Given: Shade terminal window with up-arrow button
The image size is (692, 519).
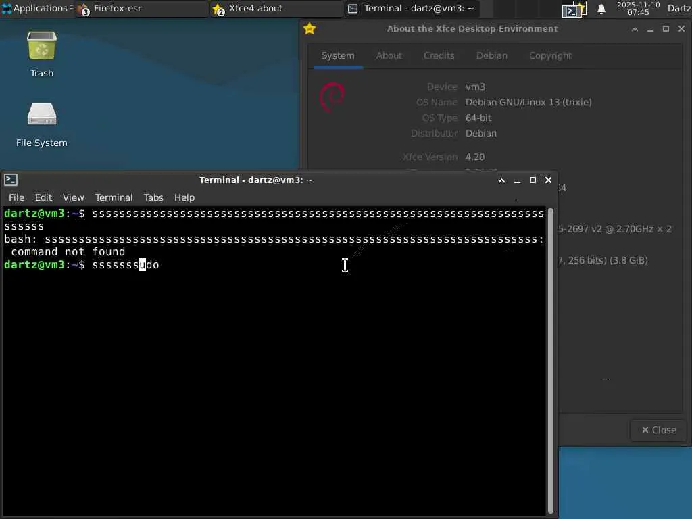Looking at the screenshot, I should click(502, 180).
